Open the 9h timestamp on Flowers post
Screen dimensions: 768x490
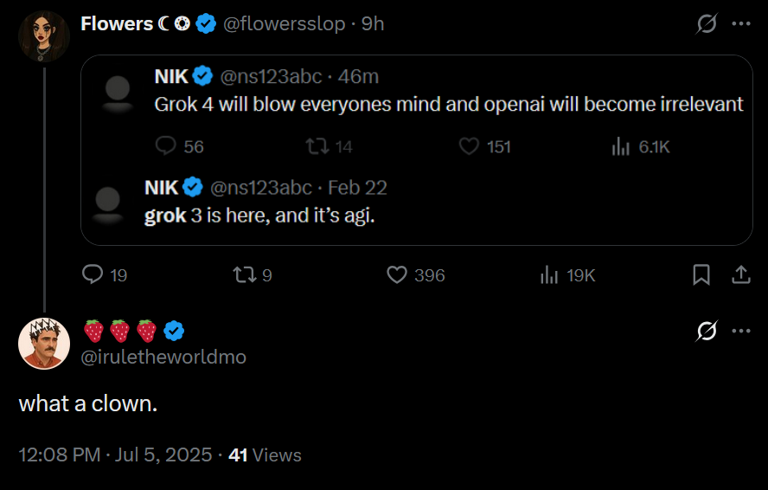(373, 24)
